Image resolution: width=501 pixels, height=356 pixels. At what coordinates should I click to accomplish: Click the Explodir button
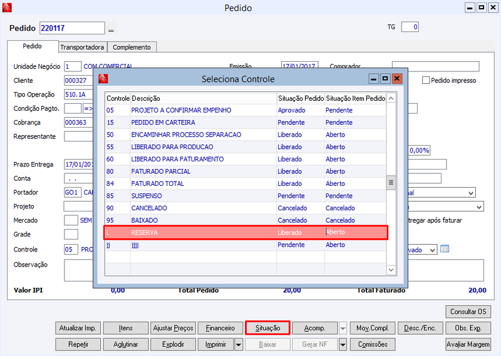(173, 345)
